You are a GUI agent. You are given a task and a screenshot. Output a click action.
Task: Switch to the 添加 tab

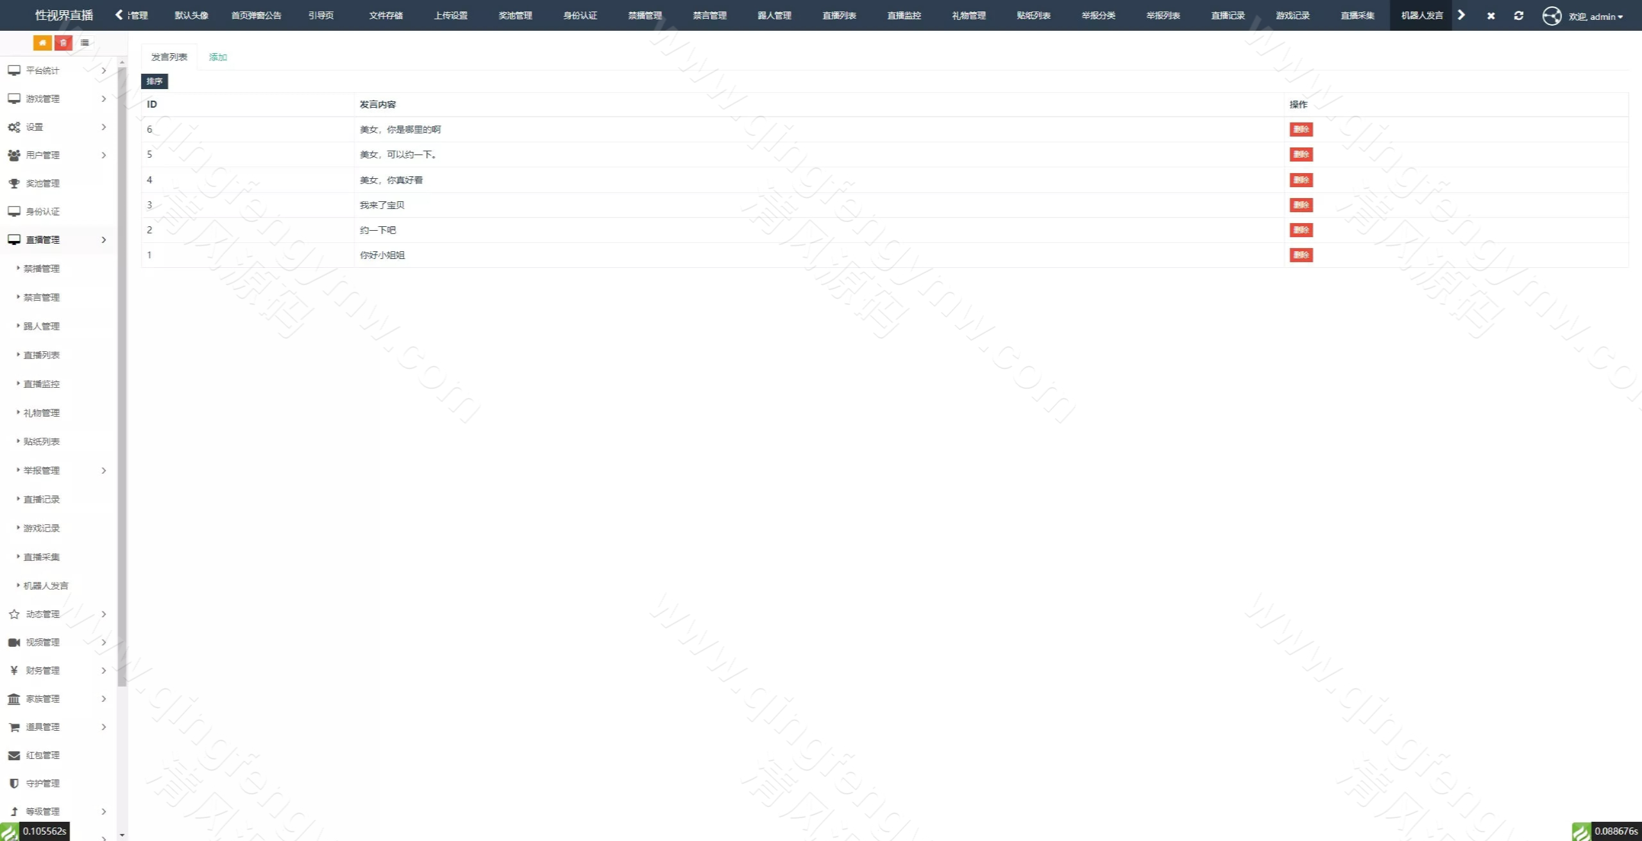(x=218, y=57)
